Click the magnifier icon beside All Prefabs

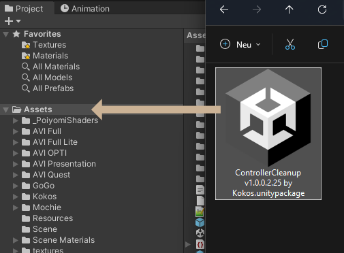[x=26, y=88]
